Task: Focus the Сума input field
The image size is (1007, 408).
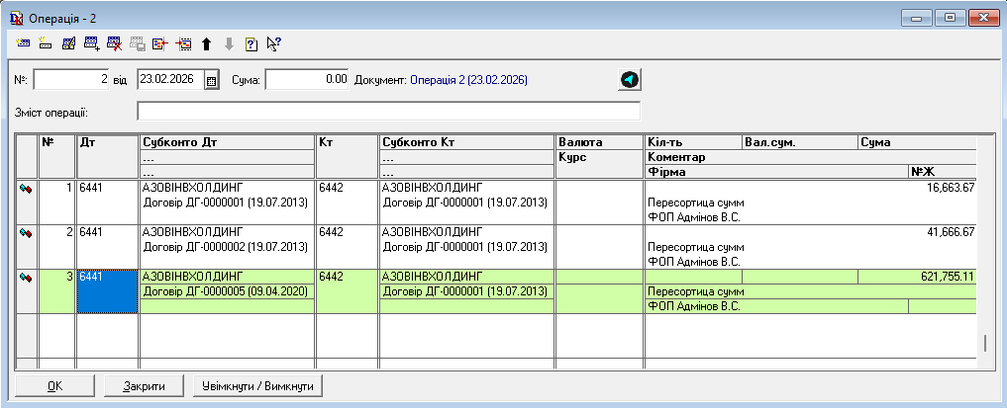Action: (x=307, y=79)
